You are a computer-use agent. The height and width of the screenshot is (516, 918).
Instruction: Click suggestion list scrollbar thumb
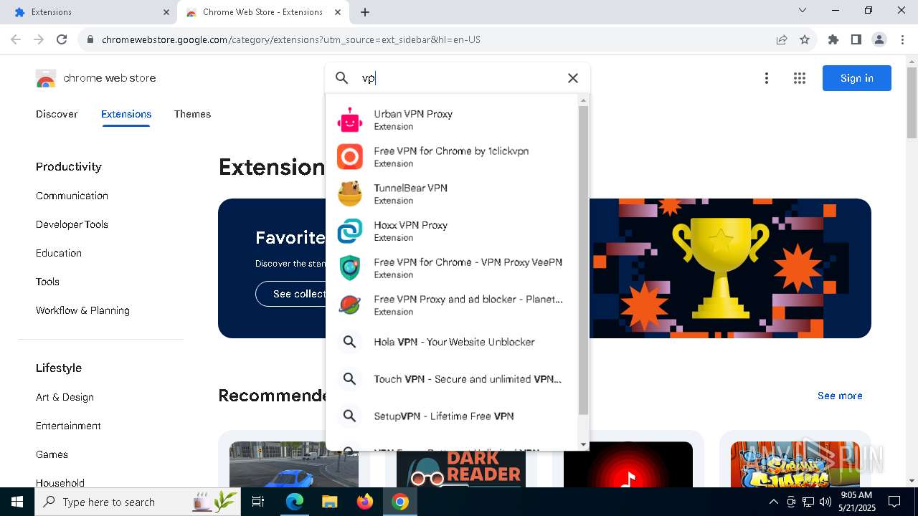pyautogui.click(x=583, y=260)
